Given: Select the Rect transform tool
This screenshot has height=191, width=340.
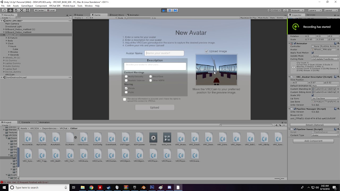Looking at the screenshot, I should (27, 10).
